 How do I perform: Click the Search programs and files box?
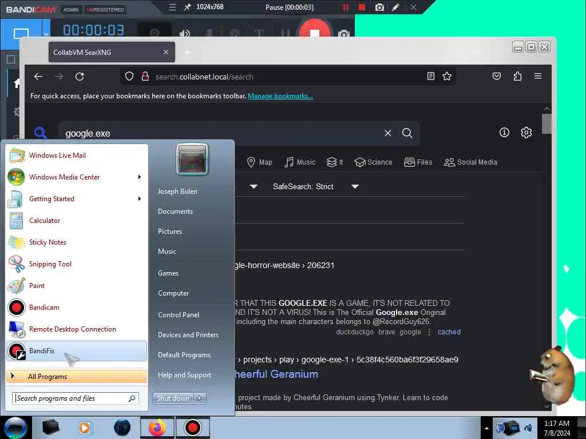click(x=76, y=398)
